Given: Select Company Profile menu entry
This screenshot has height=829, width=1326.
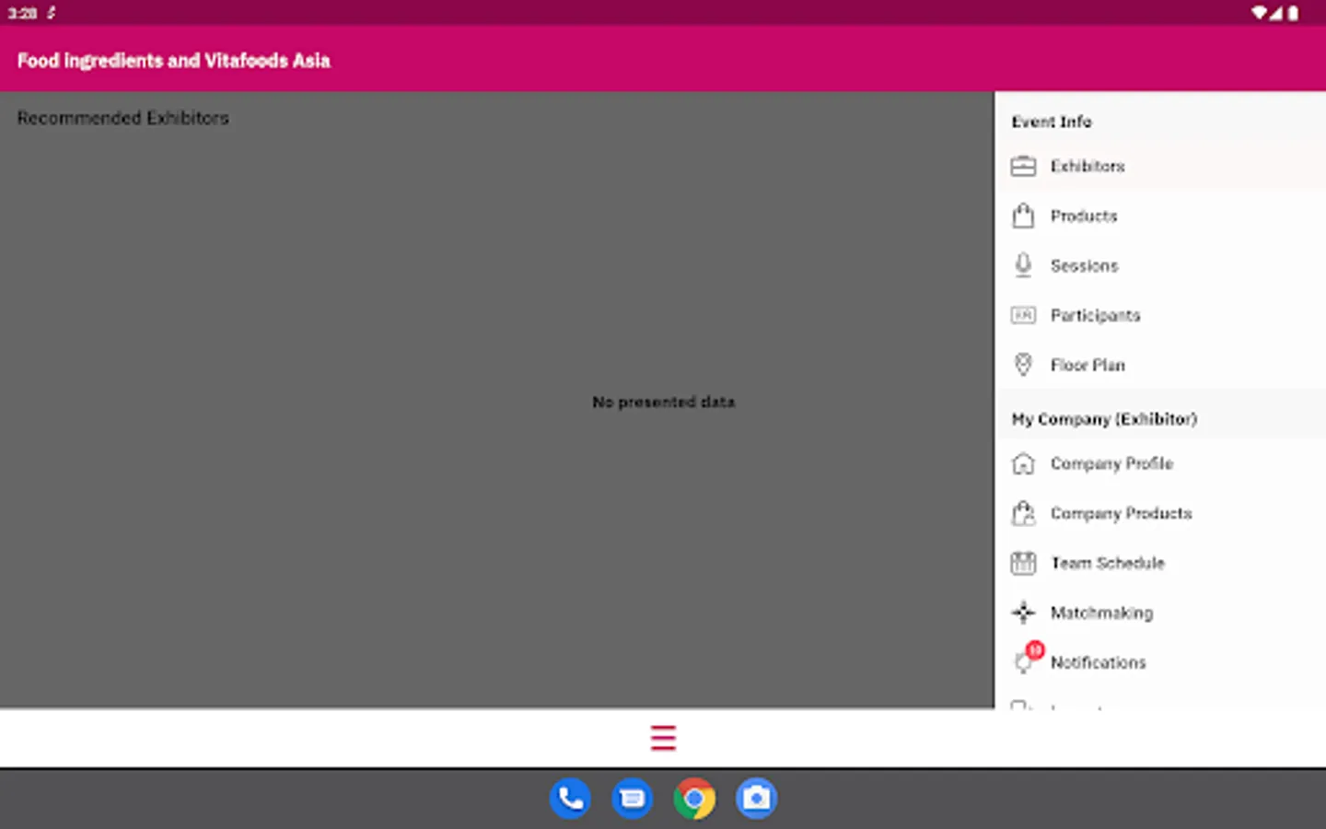Looking at the screenshot, I should [1160, 463].
